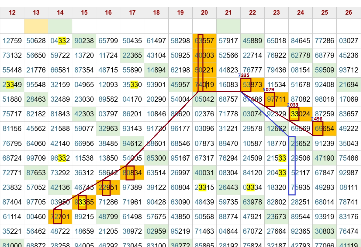This screenshot has height=247, width=361.
Task: Click the cell containing 12759
Action: click(x=12, y=41)
